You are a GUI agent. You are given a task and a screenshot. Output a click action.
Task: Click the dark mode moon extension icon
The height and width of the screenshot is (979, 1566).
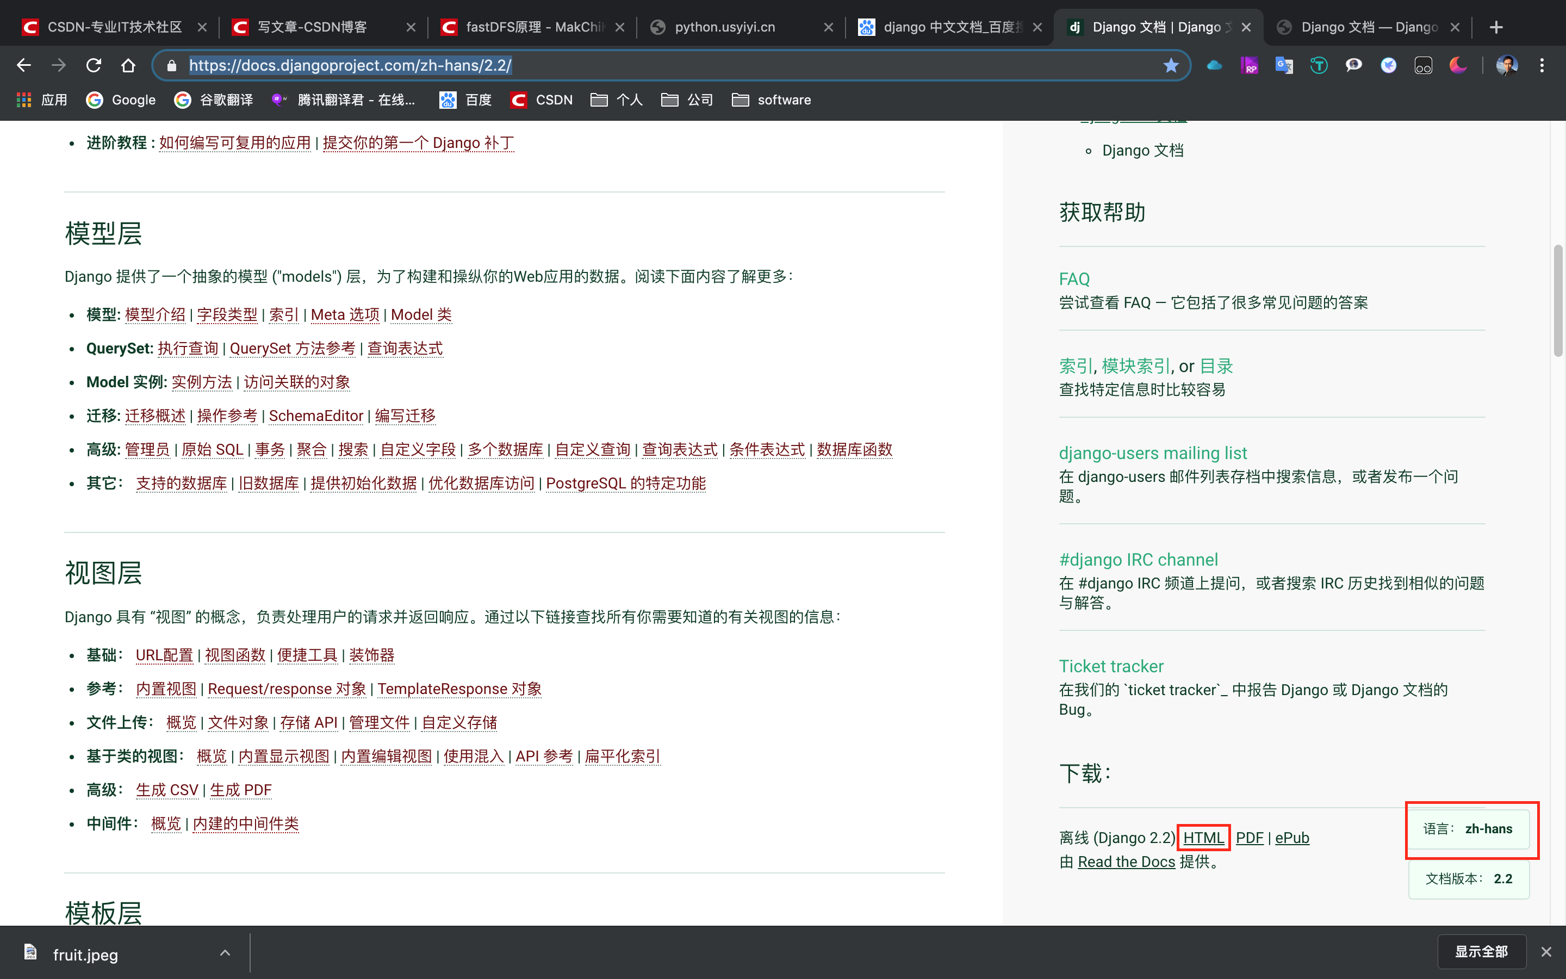[1458, 65]
